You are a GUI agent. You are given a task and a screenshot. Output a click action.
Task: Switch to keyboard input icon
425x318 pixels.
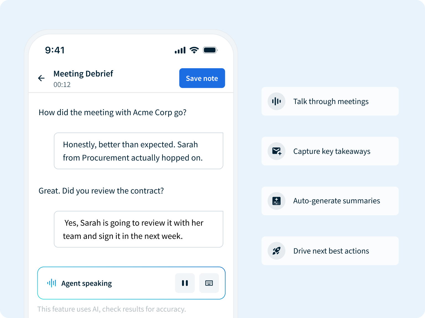pos(209,283)
